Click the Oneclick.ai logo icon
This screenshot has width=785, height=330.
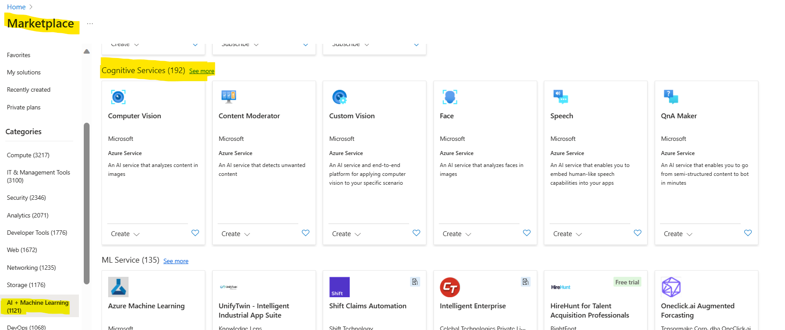671,287
